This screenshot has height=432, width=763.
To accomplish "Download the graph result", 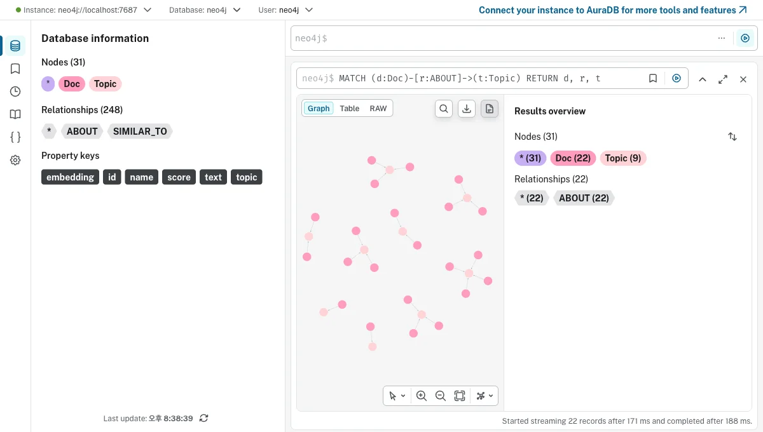I will click(x=467, y=109).
